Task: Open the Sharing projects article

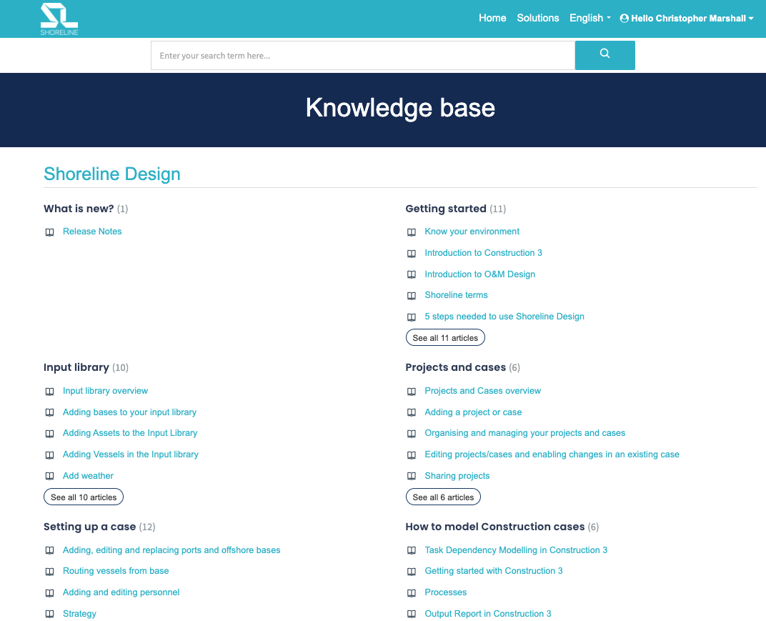Action: [x=457, y=476]
